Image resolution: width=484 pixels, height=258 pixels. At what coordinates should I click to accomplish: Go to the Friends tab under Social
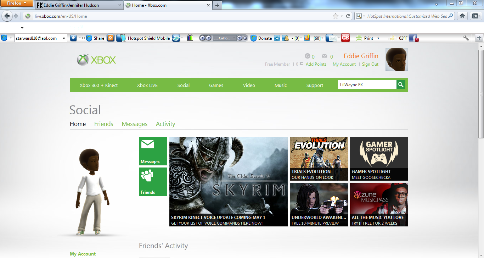(x=104, y=124)
